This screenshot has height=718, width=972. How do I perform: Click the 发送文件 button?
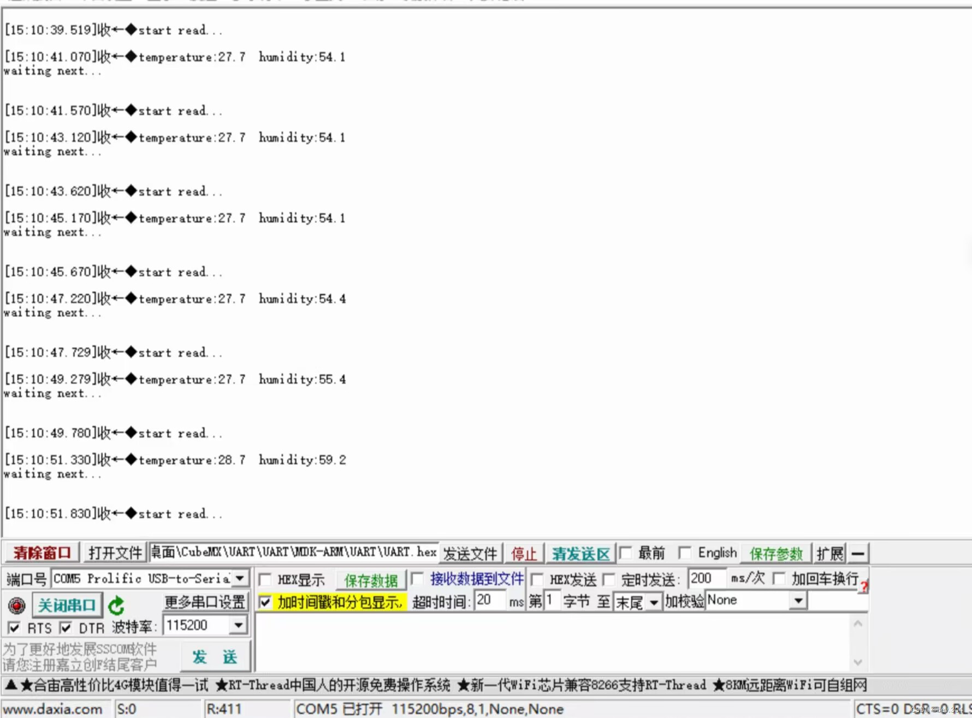click(470, 554)
